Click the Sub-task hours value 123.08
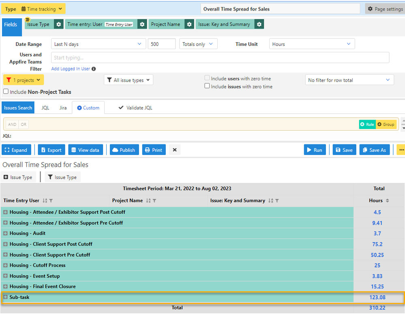The image size is (405, 314). [x=377, y=297]
